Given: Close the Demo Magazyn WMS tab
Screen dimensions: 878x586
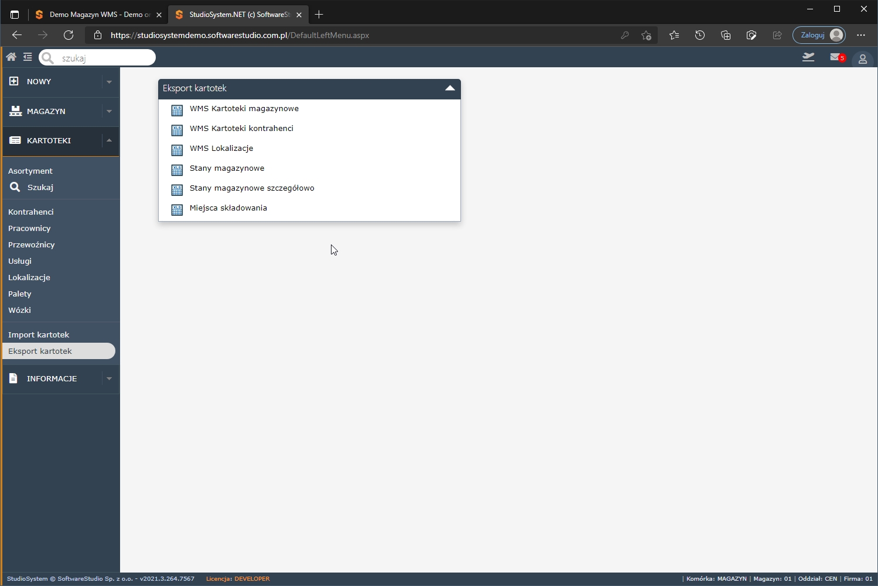Looking at the screenshot, I should 159,15.
